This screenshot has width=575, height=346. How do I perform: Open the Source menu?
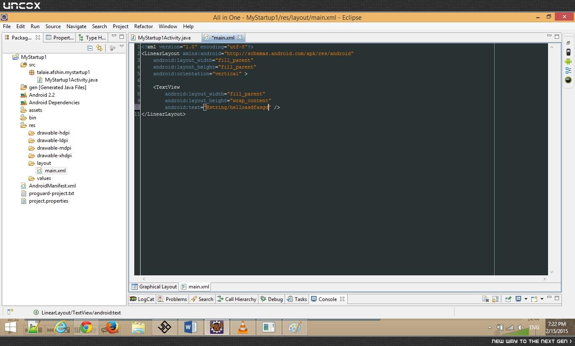(x=53, y=26)
